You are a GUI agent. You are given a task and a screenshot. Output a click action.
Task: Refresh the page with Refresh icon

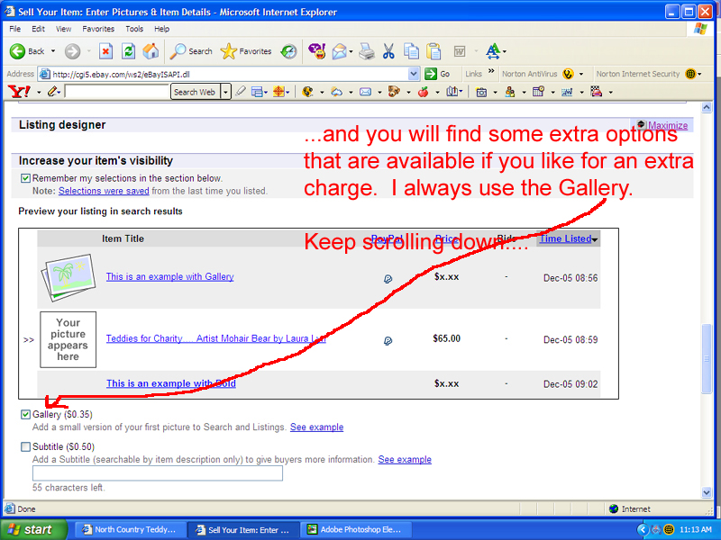(x=129, y=51)
